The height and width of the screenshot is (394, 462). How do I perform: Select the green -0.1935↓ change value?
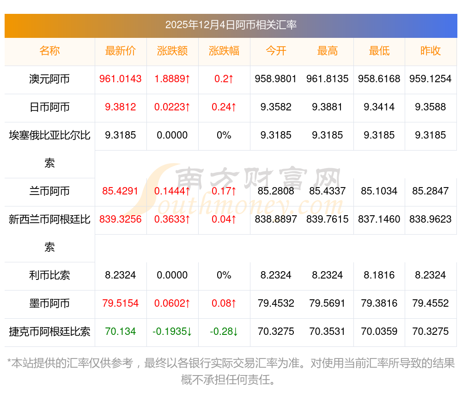point(172,332)
